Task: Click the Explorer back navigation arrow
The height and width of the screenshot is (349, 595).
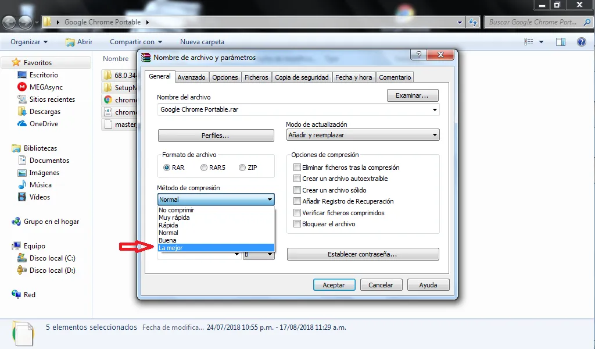Action: tap(9, 23)
